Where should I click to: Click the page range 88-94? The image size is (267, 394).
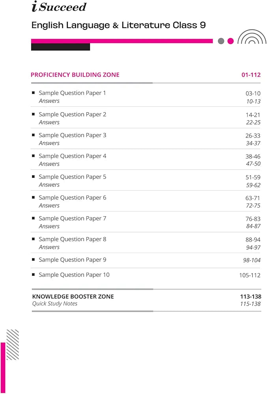253,240
